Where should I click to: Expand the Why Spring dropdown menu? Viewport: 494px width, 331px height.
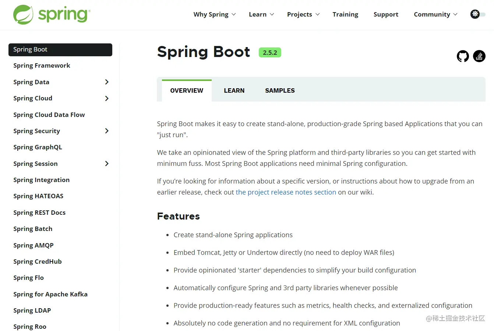coord(215,14)
